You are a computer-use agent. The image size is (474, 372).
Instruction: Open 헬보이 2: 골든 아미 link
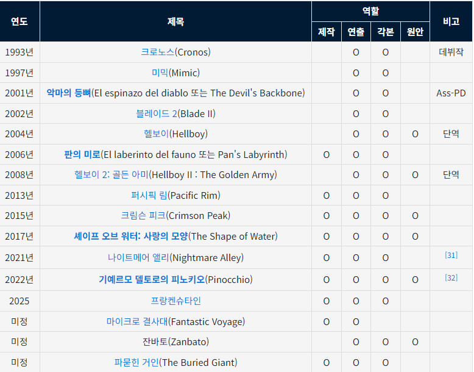(111, 174)
